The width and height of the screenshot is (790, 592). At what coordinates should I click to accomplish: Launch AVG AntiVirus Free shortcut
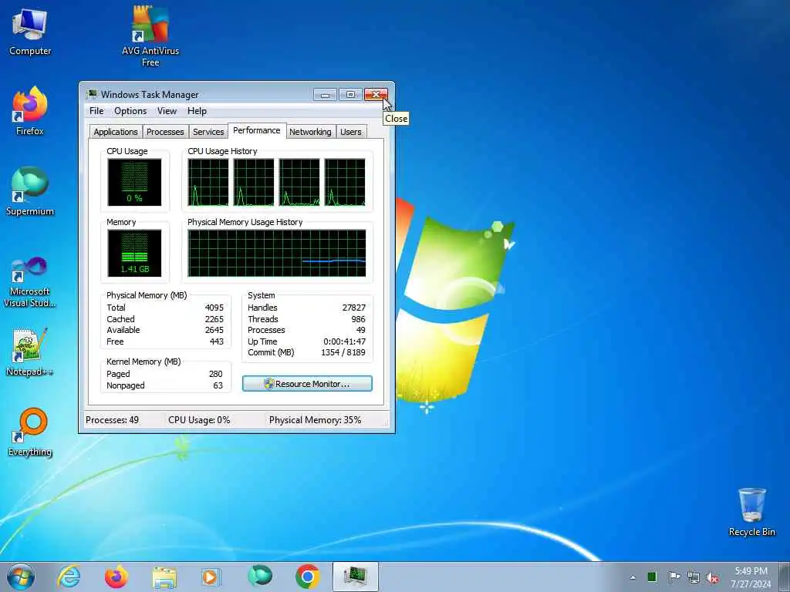tap(150, 36)
